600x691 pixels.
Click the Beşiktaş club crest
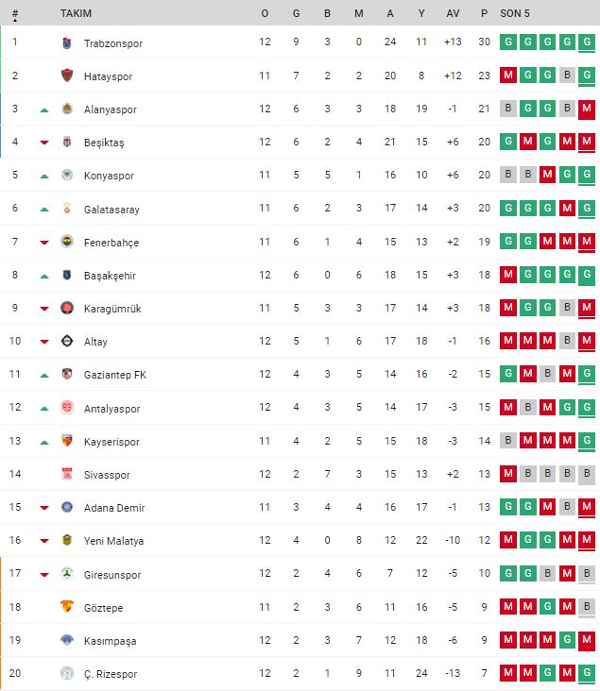click(x=67, y=143)
